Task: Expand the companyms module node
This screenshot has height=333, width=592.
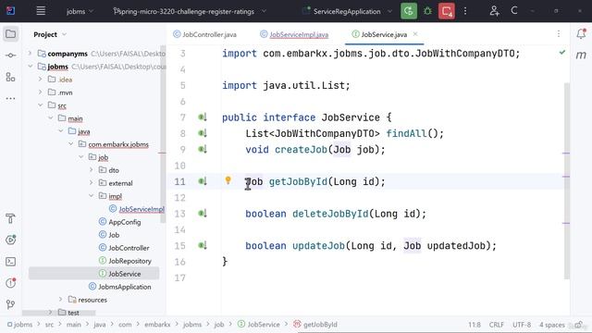Action: [31, 54]
